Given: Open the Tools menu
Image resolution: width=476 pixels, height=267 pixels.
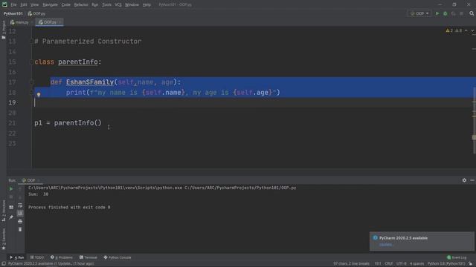Looking at the screenshot, I should [x=106, y=4].
